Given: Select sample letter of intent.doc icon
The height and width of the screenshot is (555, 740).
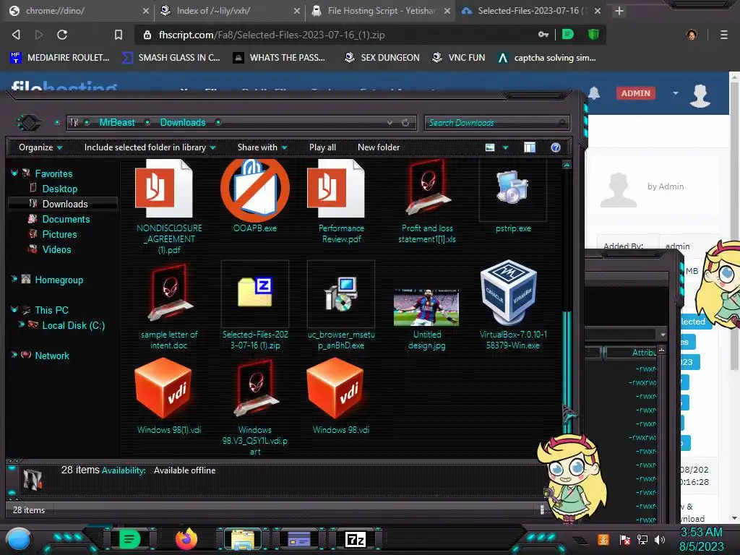Looking at the screenshot, I should pyautogui.click(x=170, y=293).
